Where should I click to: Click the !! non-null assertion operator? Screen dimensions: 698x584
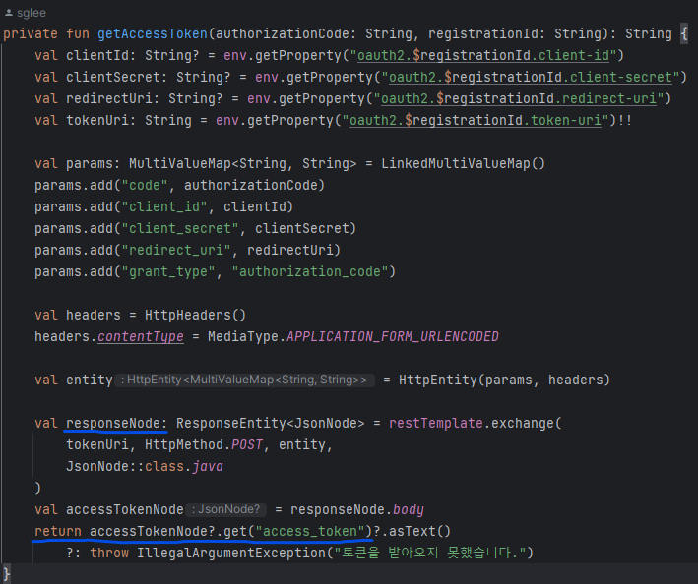coord(624,121)
